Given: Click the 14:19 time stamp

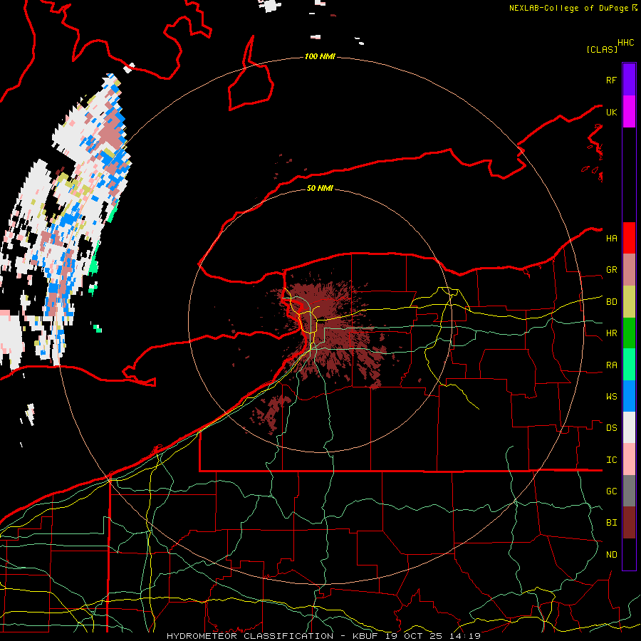Looking at the screenshot, I should [x=465, y=636].
